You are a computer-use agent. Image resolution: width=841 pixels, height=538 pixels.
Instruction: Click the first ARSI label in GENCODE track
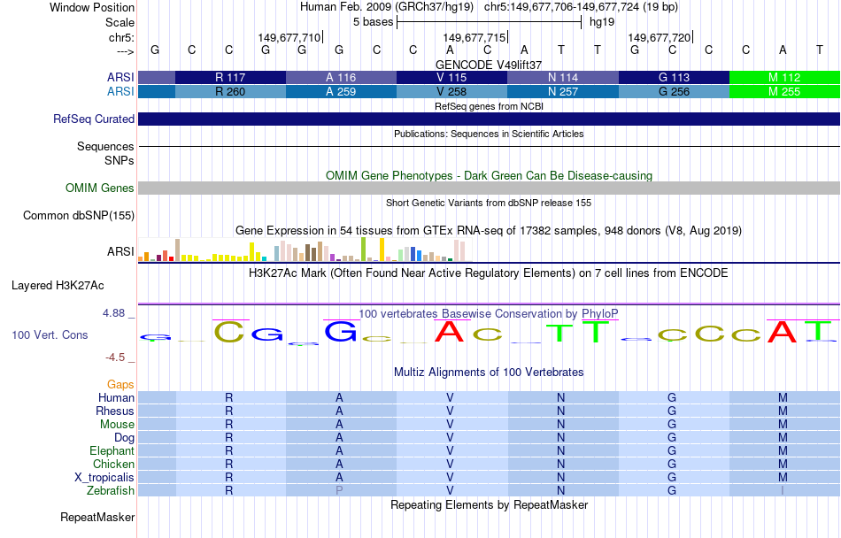coord(120,77)
